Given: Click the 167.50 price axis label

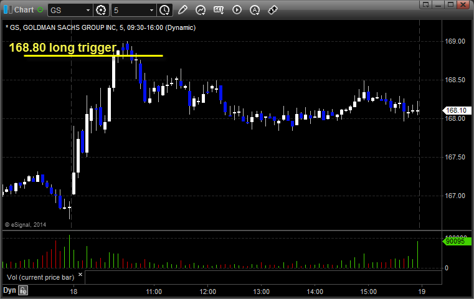Looking at the screenshot, I should click(455, 157).
